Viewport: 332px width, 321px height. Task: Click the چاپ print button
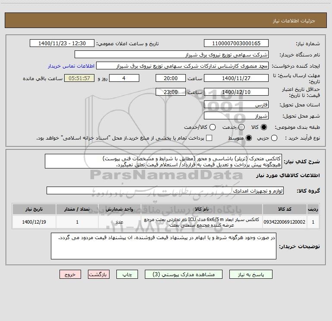[127, 274]
